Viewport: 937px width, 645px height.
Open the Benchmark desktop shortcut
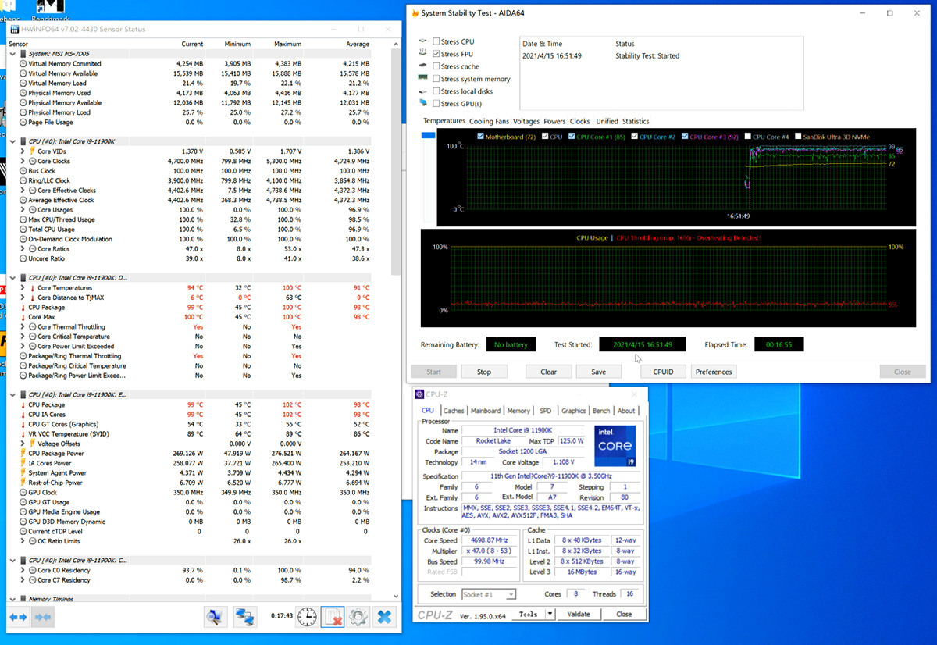pyautogui.click(x=50, y=11)
